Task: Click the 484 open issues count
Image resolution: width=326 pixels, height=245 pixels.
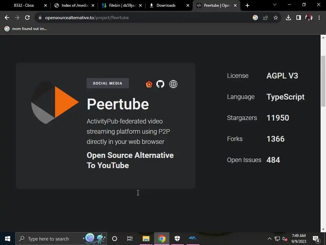Action: point(273,160)
